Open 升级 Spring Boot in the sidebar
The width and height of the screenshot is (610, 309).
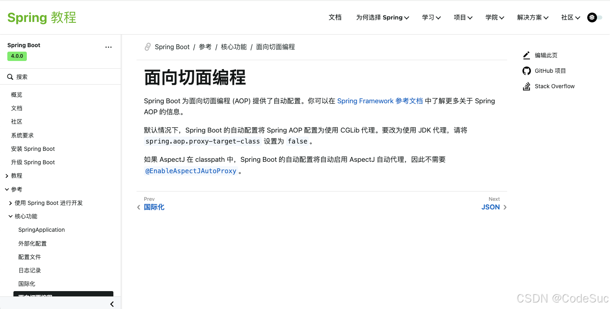(x=33, y=162)
